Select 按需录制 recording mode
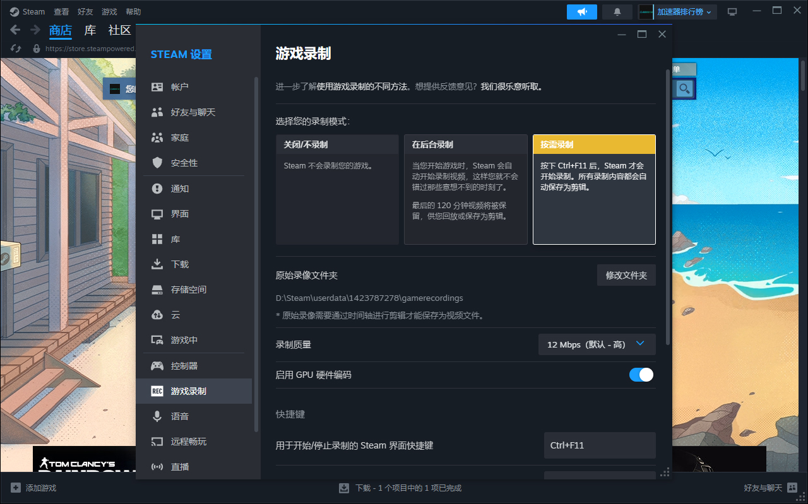Image resolution: width=808 pixels, height=504 pixels. point(594,189)
